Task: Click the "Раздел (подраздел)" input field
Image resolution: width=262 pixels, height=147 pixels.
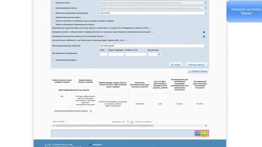Action: pos(116,54)
